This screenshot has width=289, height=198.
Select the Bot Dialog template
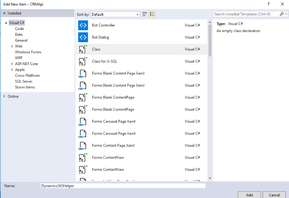[141, 37]
